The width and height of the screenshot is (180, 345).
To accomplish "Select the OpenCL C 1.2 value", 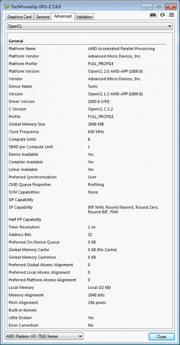I will [x=100, y=109].
